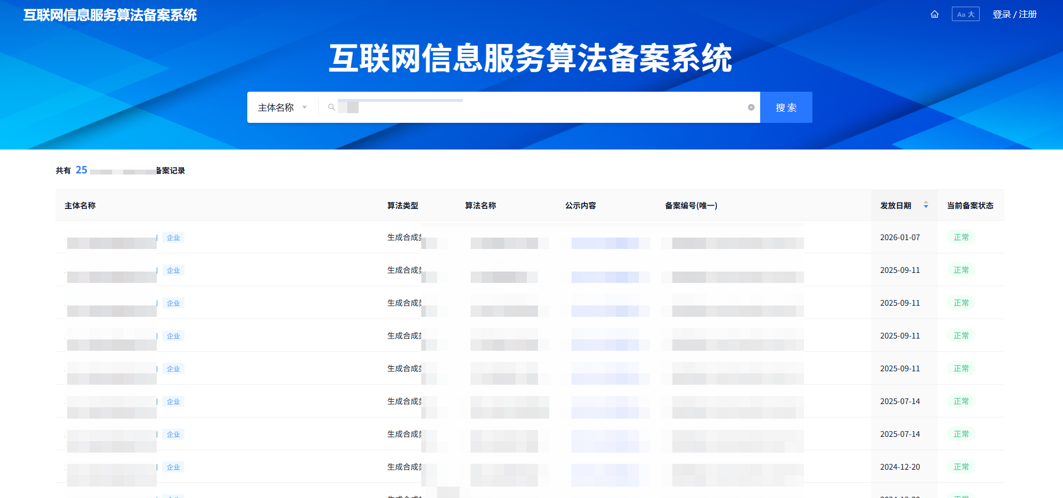
Task: Focus the search keyword input field
Action: (545, 107)
